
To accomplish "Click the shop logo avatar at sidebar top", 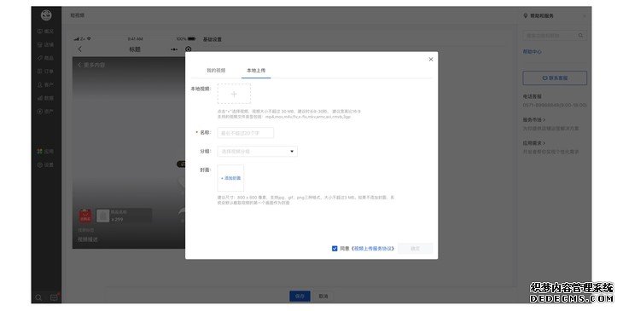I will [x=46, y=15].
